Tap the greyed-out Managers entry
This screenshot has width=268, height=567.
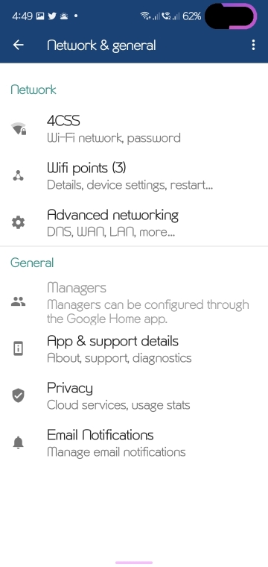[x=134, y=302]
